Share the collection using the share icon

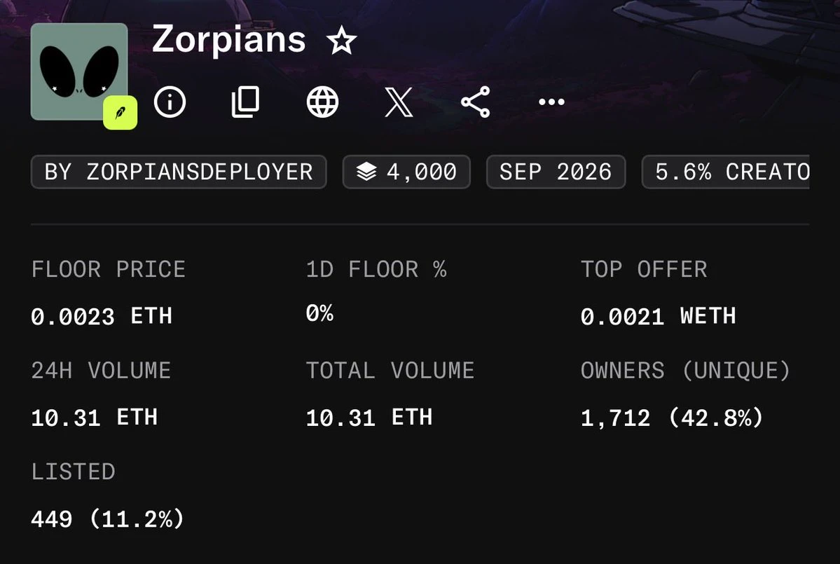pyautogui.click(x=476, y=101)
